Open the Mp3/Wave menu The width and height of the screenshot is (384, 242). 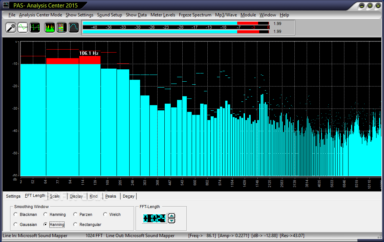(x=226, y=15)
